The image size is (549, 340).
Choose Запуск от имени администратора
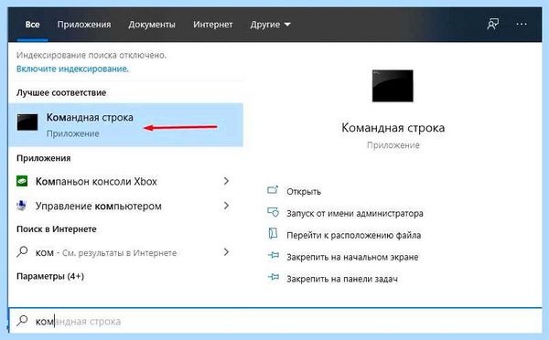(355, 213)
